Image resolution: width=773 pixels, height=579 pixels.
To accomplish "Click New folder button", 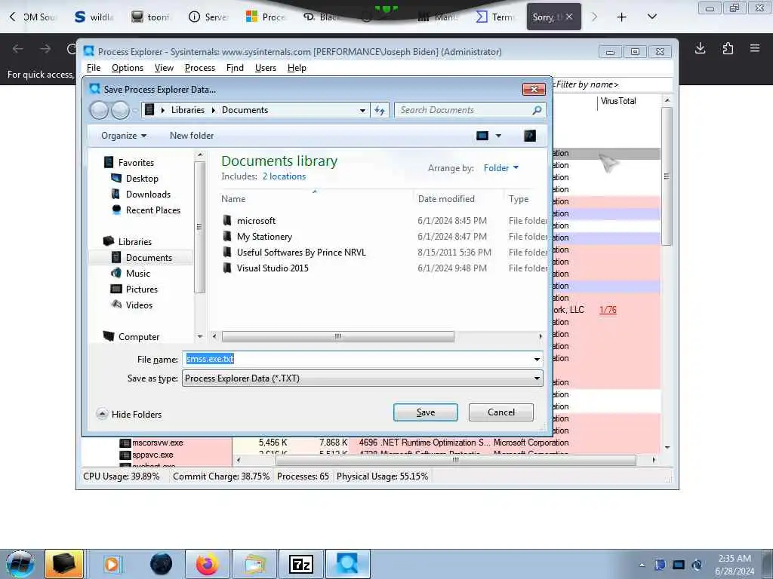I will pyautogui.click(x=192, y=136).
